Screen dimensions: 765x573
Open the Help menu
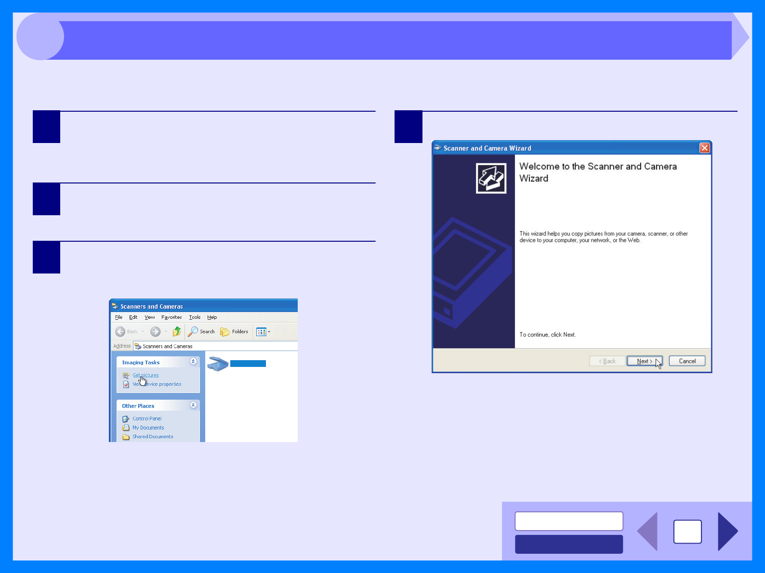coord(212,317)
